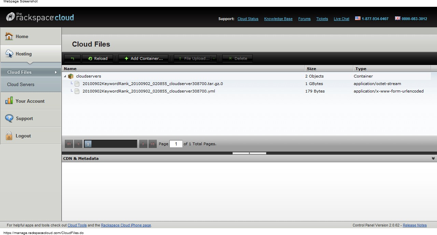437x235 pixels.
Task: Open the Release Notes link
Action: click(415, 225)
